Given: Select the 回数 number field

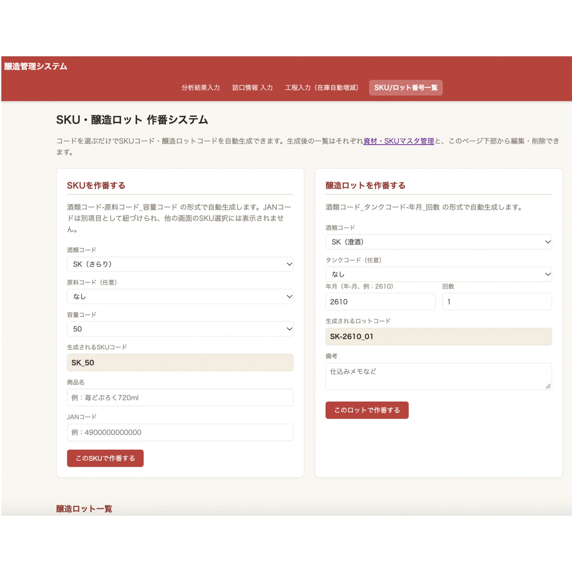Looking at the screenshot, I should pyautogui.click(x=497, y=302).
